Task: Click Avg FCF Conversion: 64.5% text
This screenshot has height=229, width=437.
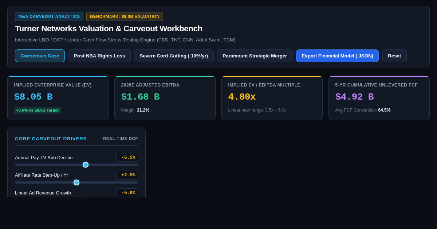Action: click(363, 110)
